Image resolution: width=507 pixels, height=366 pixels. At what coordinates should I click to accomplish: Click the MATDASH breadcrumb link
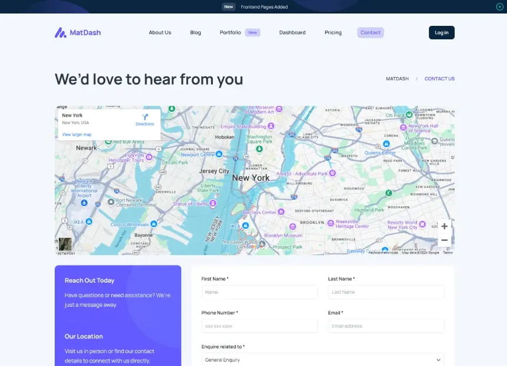coord(397,79)
